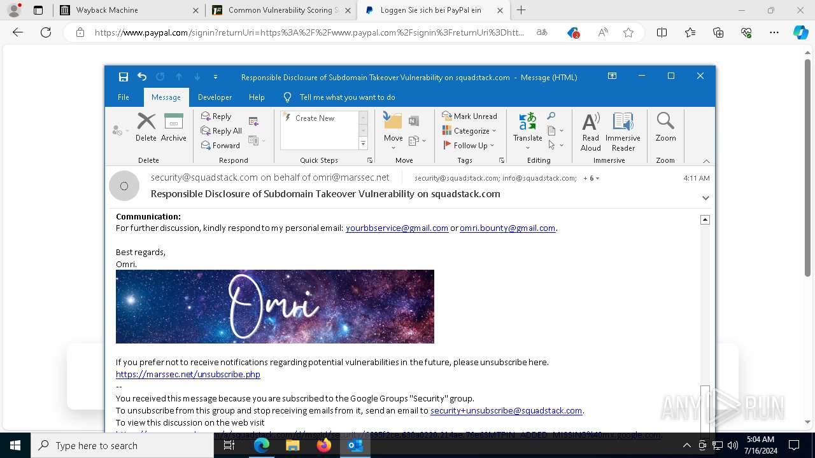Switch to Common Vulnerability Scoring tab
The image size is (815, 458).
(280, 10)
